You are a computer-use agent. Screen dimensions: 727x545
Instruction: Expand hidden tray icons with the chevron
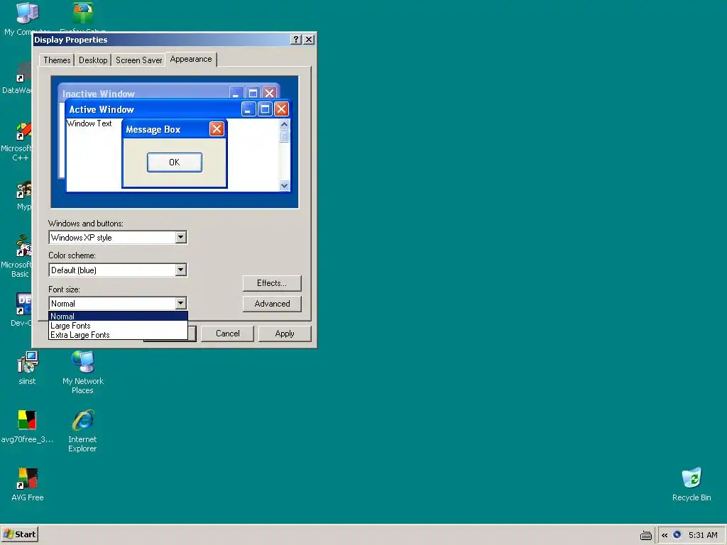pyautogui.click(x=665, y=535)
